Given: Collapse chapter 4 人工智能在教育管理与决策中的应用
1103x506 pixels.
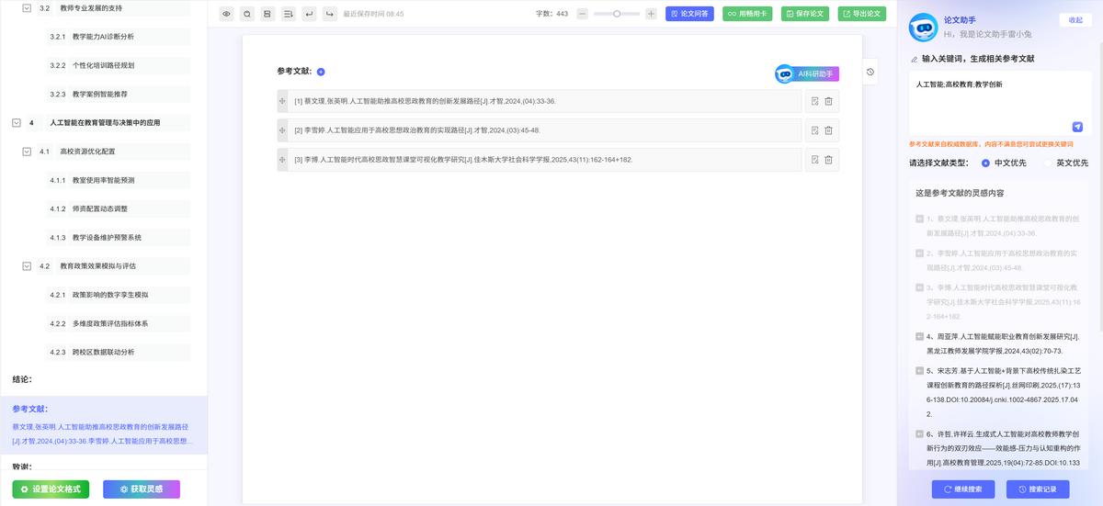Looking at the screenshot, I should click(17, 122).
